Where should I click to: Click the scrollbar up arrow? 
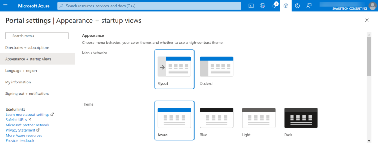click(x=369, y=35)
